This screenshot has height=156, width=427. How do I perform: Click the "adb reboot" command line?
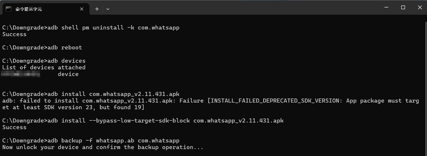coord(42,48)
